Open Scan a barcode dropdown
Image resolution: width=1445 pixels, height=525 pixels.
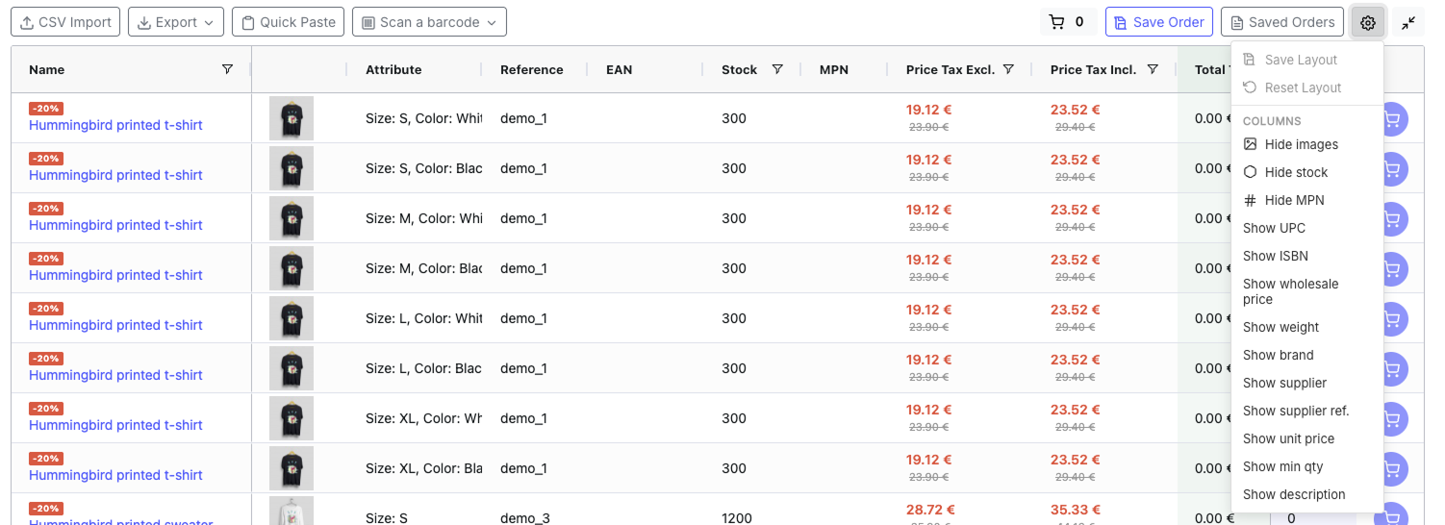click(429, 22)
